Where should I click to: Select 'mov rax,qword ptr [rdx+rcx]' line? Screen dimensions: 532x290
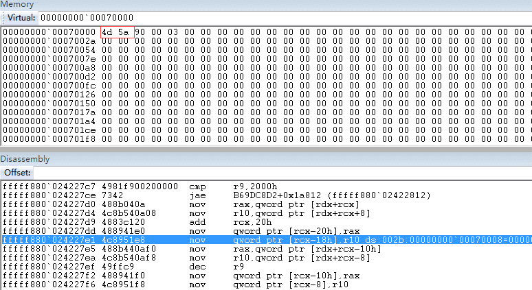[267, 204]
